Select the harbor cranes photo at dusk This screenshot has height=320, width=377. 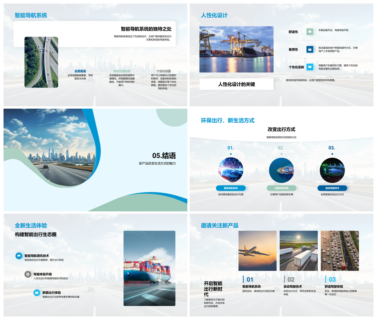tap(236, 49)
